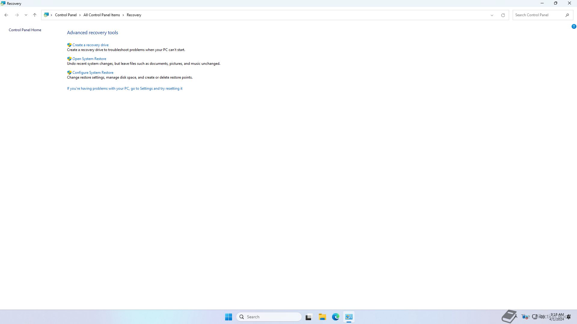Open the Control Panel Home link
The image size is (577, 324).
click(25, 30)
